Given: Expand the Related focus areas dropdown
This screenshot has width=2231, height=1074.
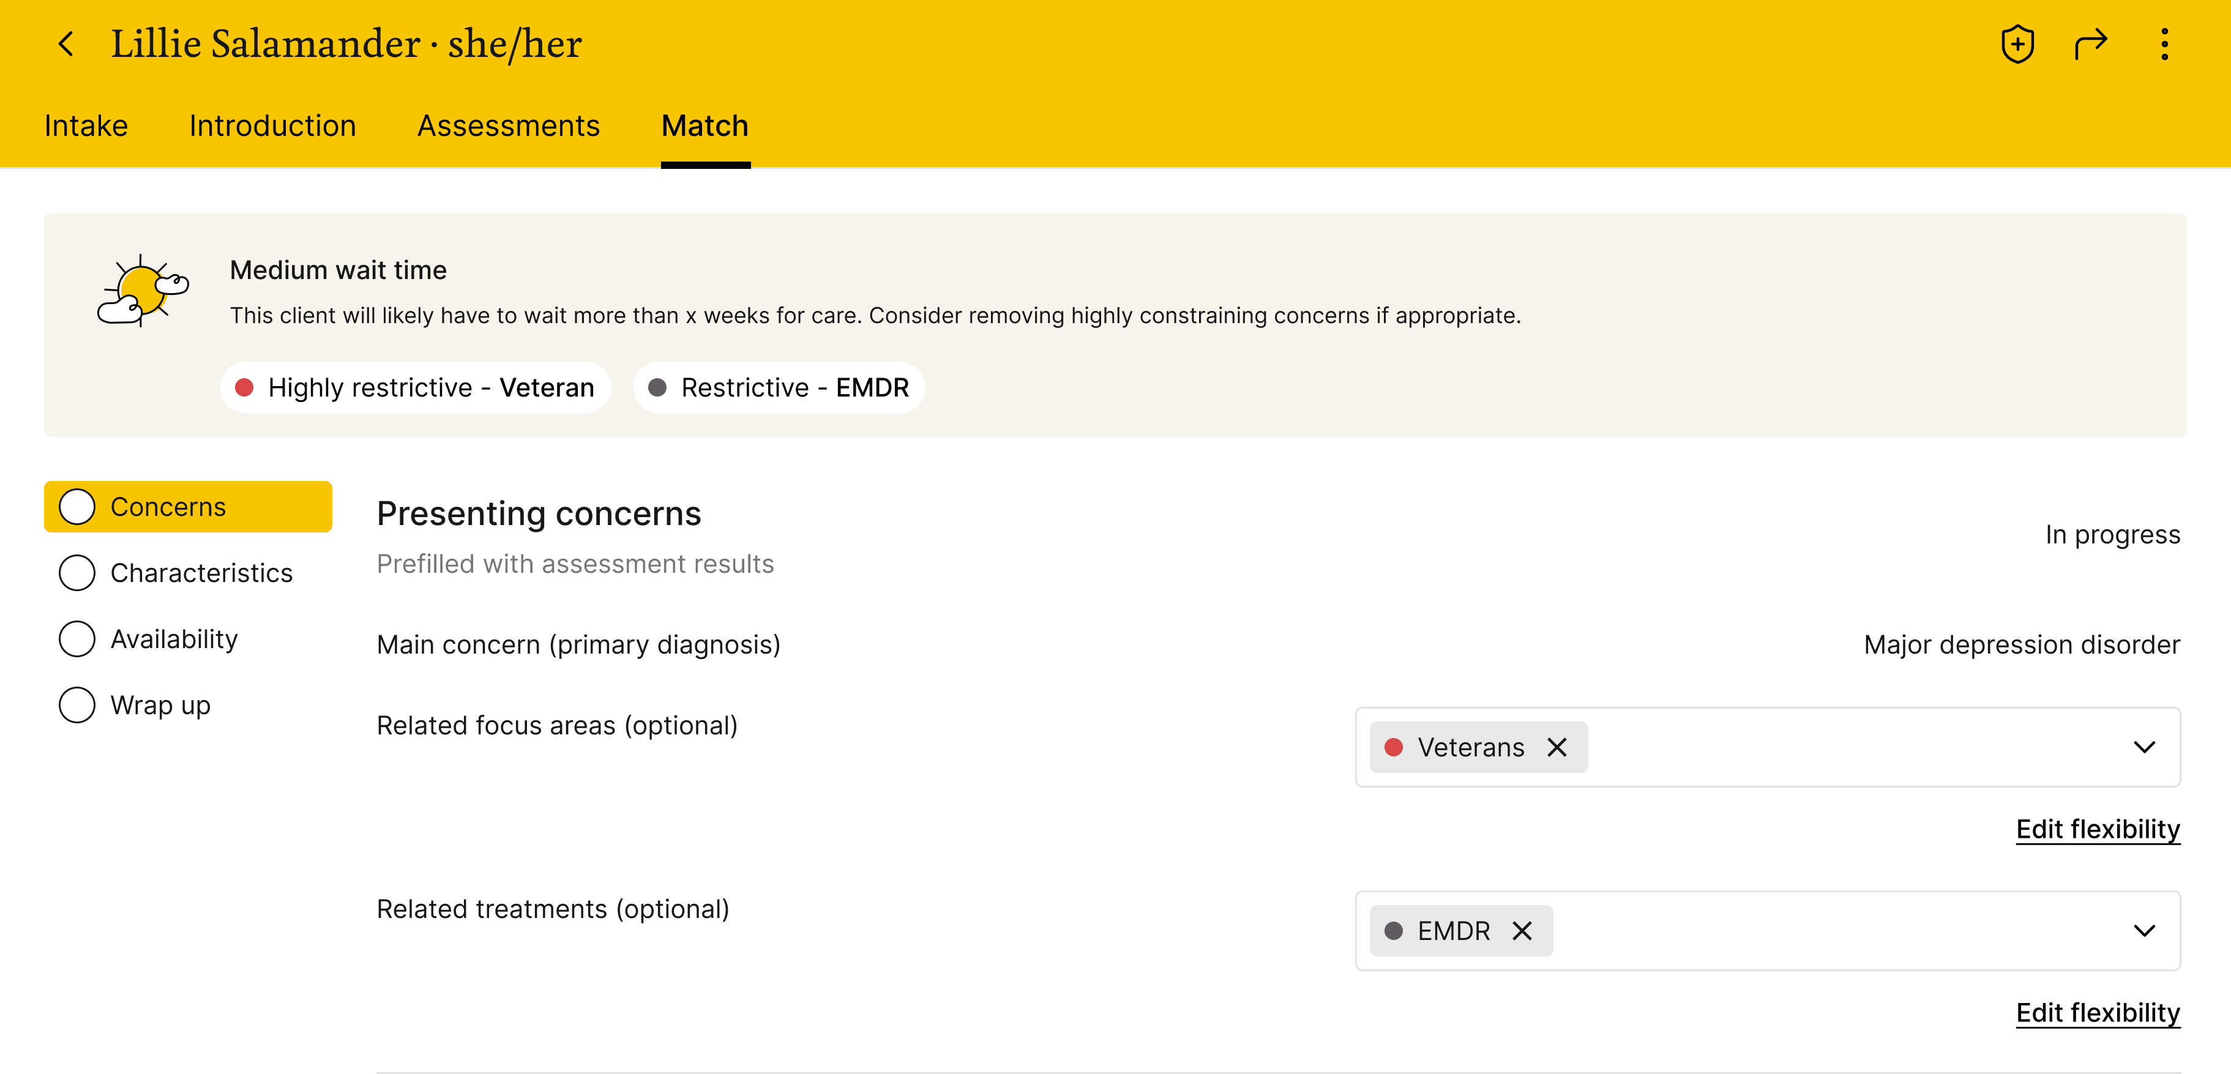Looking at the screenshot, I should pyautogui.click(x=2143, y=747).
